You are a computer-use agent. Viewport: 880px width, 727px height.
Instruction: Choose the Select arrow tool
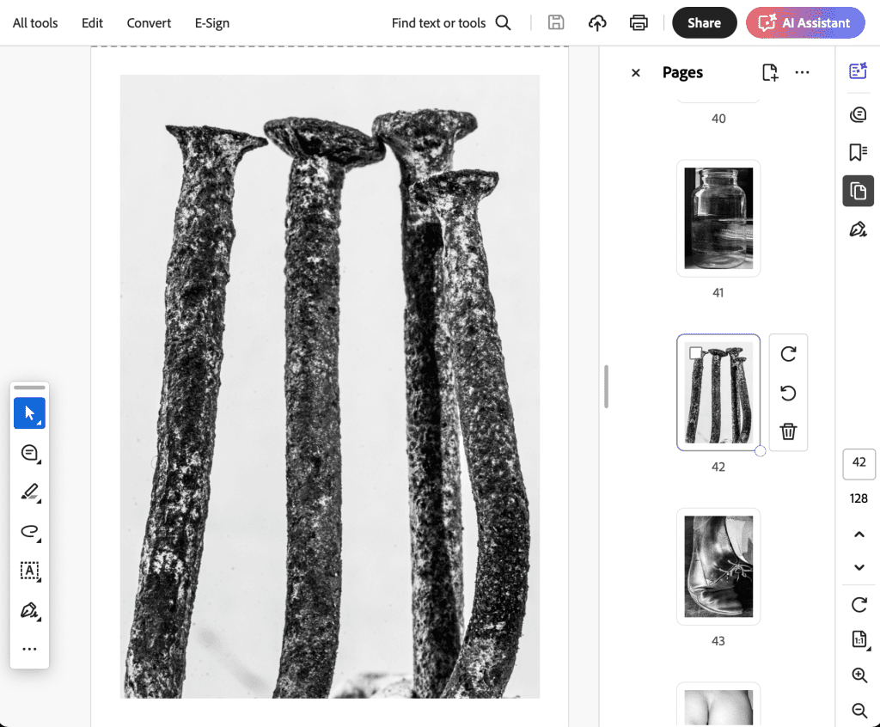(29, 413)
